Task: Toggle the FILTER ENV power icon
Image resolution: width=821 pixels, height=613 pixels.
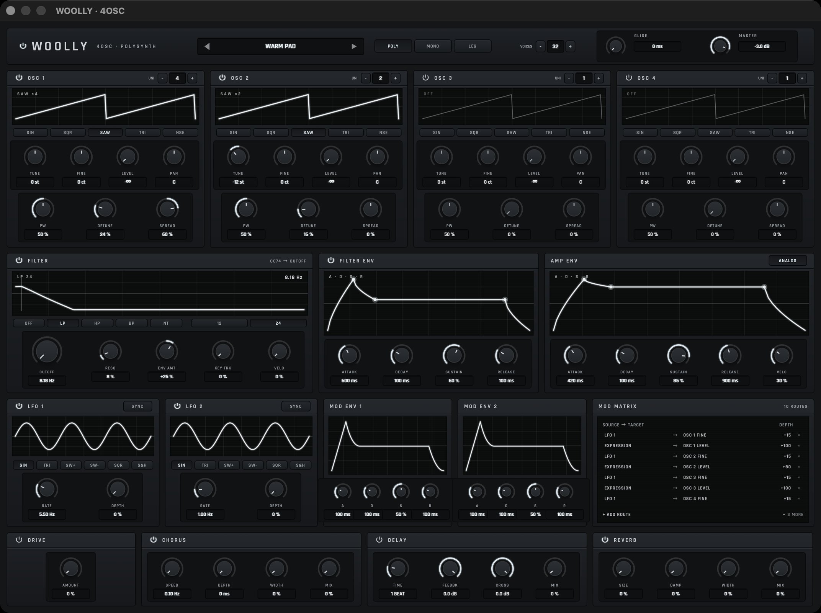Action: 331,260
